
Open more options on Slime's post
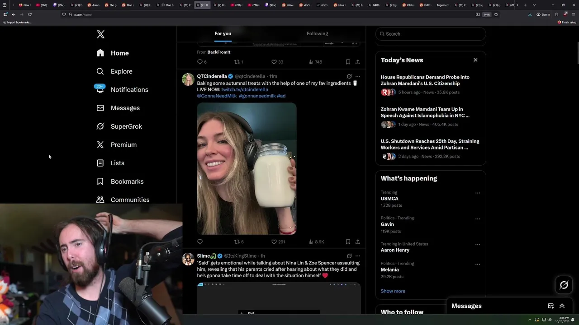pyautogui.click(x=358, y=256)
